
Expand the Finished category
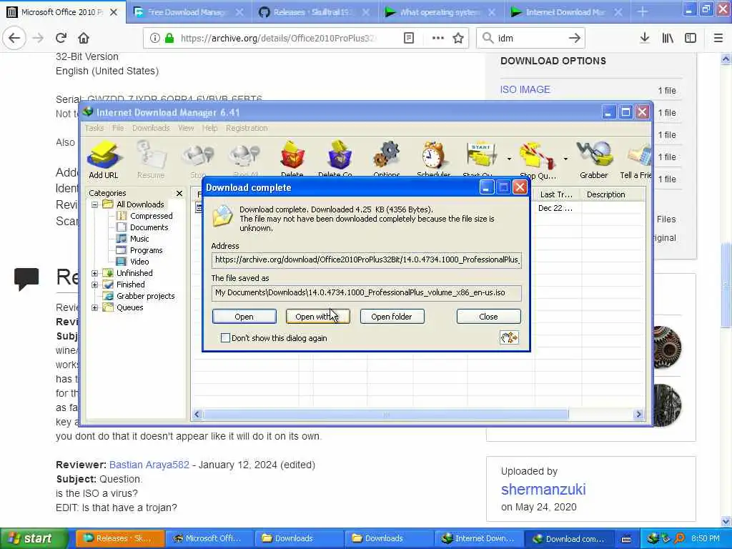pyautogui.click(x=95, y=285)
